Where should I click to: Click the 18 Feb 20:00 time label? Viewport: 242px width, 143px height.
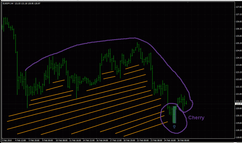click(129, 140)
